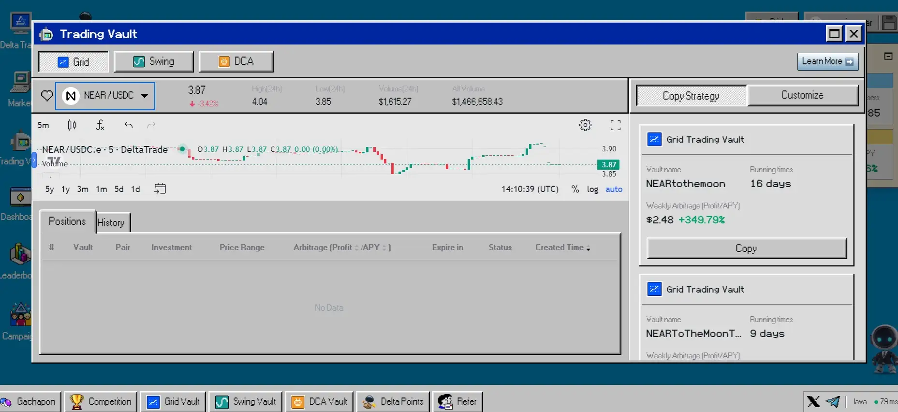Toggle log scale on chart
Viewport: 898px width, 412px height.
(592, 189)
